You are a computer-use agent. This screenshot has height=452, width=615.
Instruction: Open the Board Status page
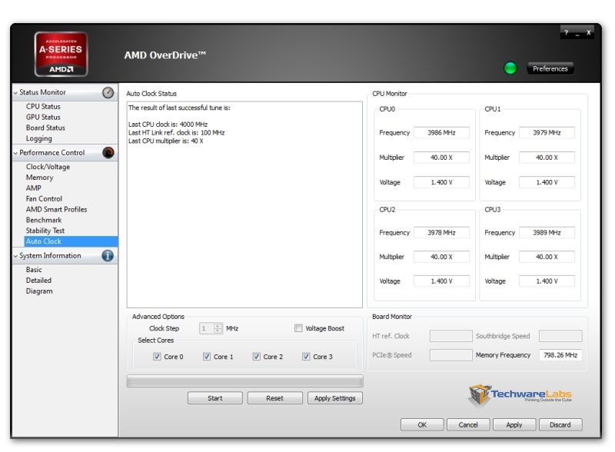(45, 128)
